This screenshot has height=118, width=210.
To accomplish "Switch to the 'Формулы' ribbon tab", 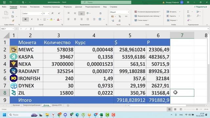I will click(x=68, y=7).
